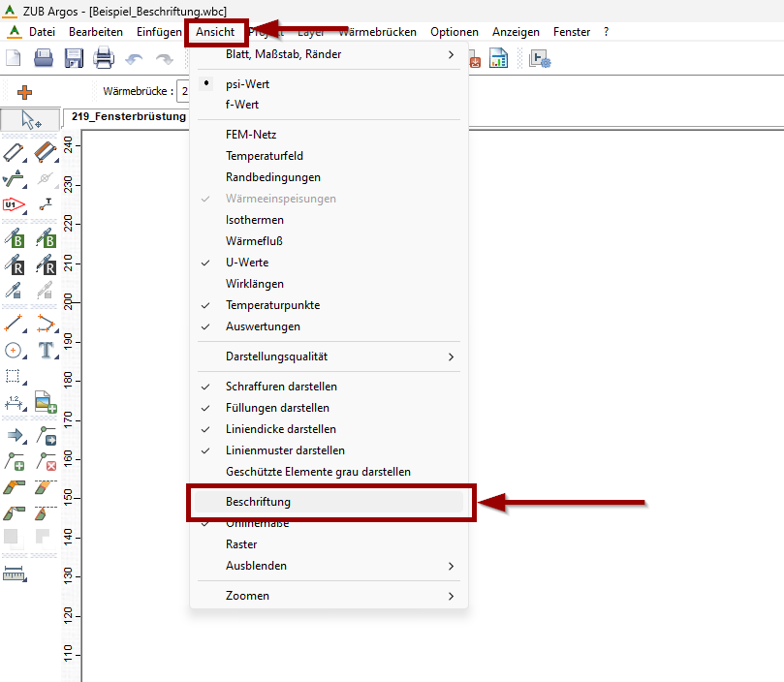Viewport: 784px width, 682px height.
Task: Toggle Linienmuster darstellen option
Action: tap(285, 450)
